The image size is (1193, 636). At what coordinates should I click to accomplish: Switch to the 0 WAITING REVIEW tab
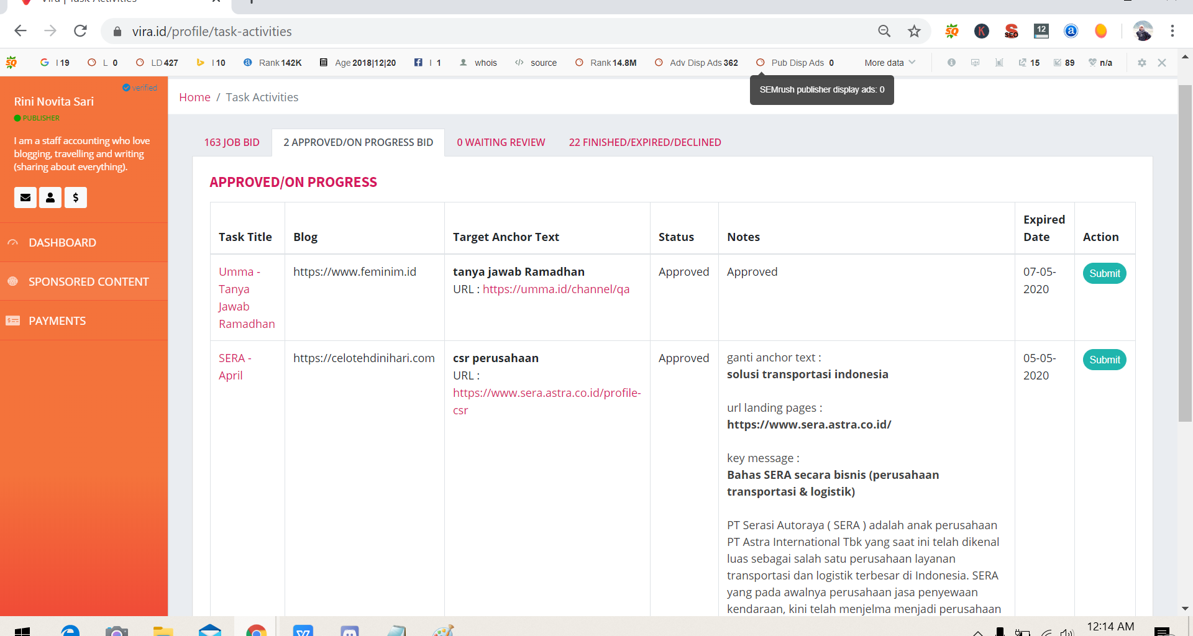501,142
